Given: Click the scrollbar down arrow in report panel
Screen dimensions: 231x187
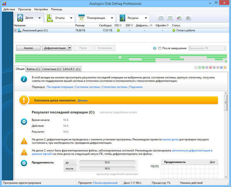Looking at the screenshot, I should tap(226, 177).
